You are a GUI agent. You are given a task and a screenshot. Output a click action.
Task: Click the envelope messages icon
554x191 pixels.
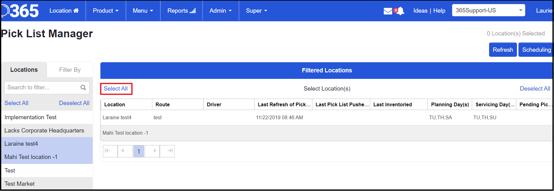click(x=388, y=11)
